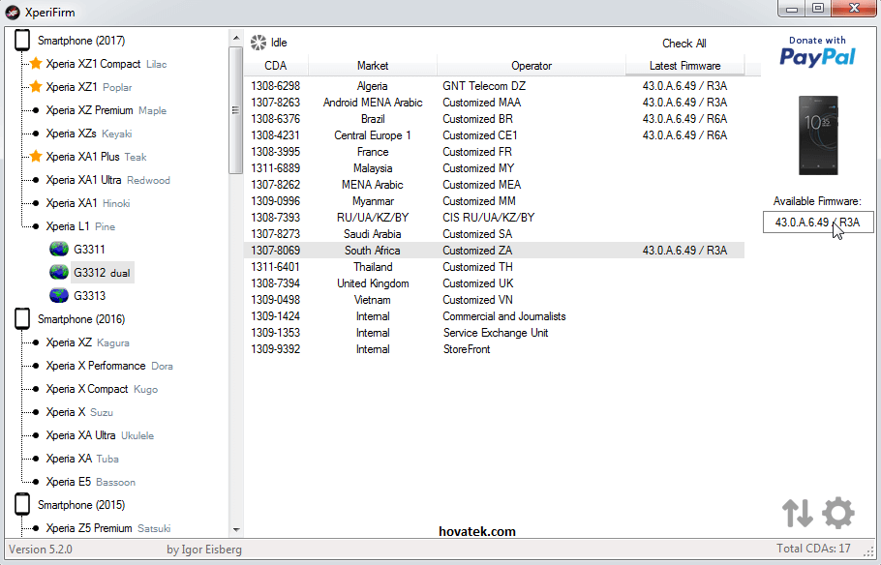Select Commercial and Journalists internal row
The image size is (881, 565).
(495, 316)
